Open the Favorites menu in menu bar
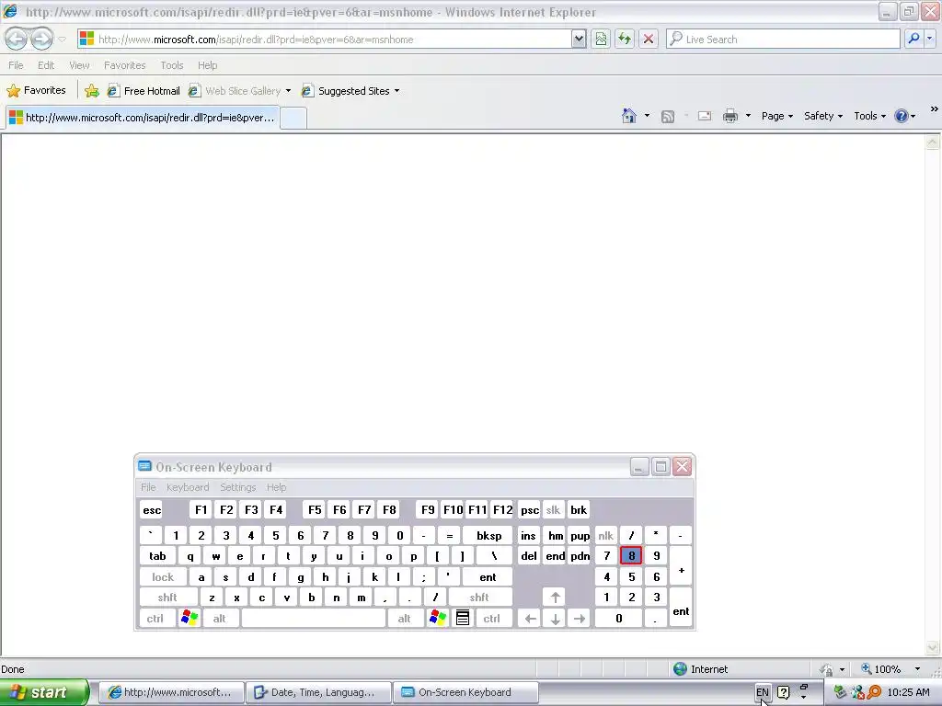This screenshot has width=942, height=706. pyautogui.click(x=124, y=65)
